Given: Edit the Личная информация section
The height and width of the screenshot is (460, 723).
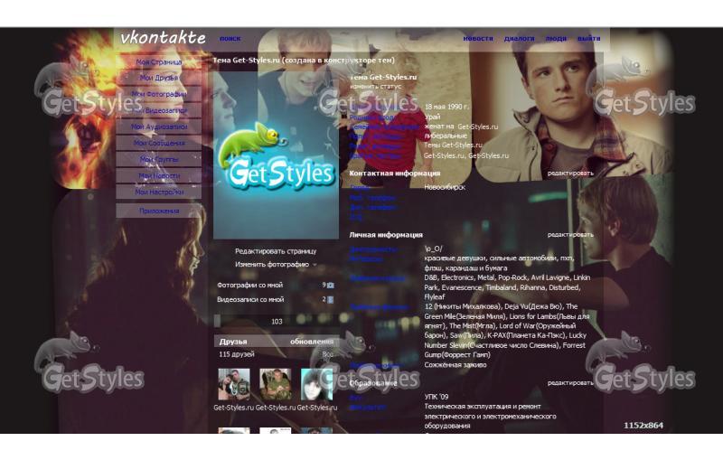Looking at the screenshot, I should [x=570, y=234].
